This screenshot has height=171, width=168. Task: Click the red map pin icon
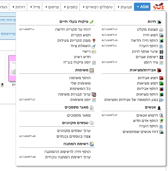(94, 41)
